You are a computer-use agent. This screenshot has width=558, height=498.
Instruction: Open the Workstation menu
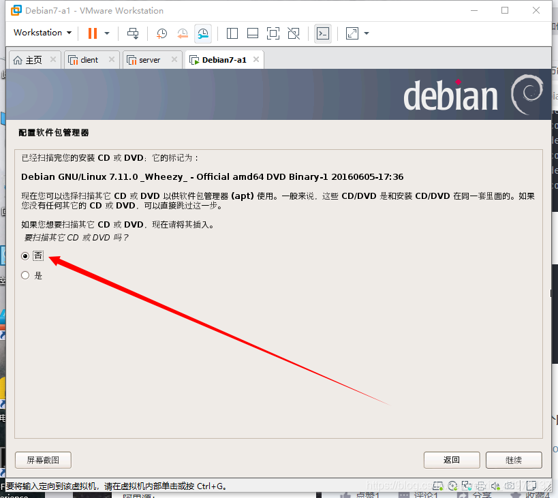tap(42, 33)
